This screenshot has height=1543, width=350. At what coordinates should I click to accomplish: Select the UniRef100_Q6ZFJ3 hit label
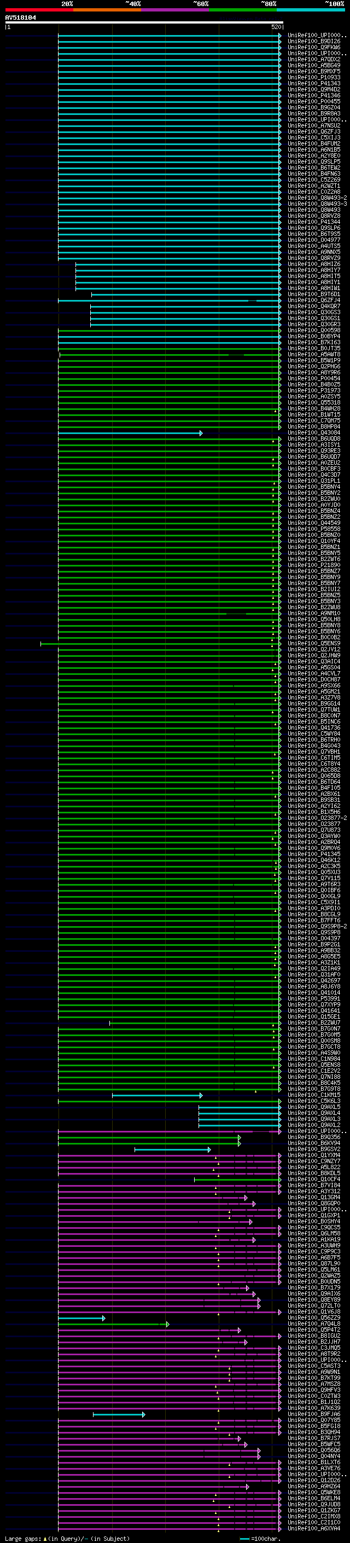click(x=314, y=132)
